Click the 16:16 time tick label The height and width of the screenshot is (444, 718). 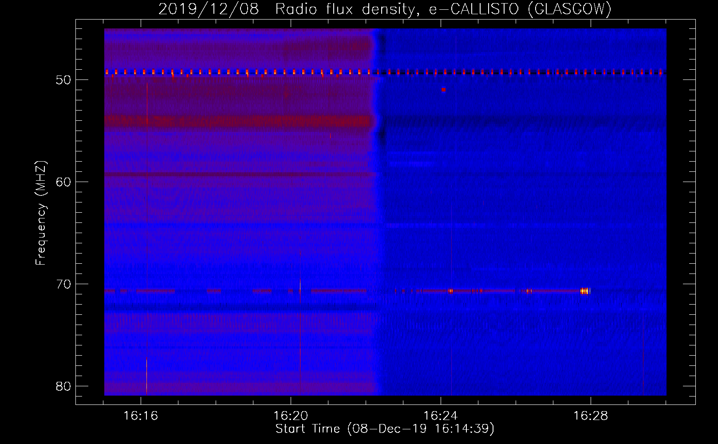coord(141,416)
